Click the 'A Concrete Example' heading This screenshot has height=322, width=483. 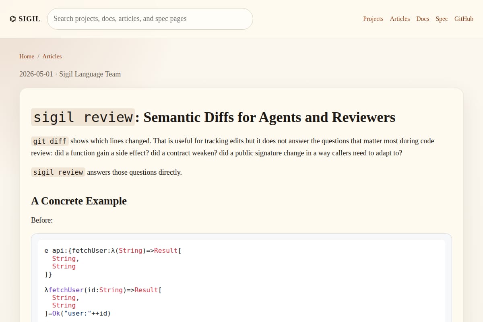click(79, 201)
